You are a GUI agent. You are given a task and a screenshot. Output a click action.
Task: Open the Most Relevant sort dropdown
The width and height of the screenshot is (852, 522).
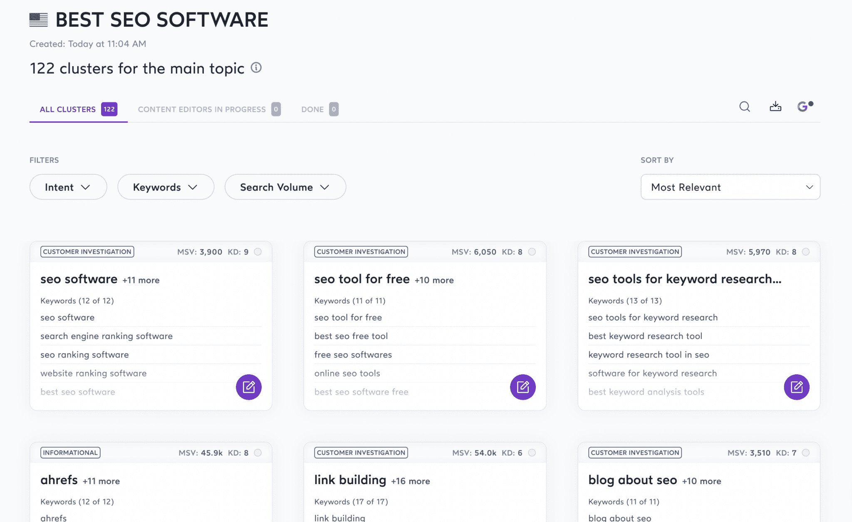point(730,187)
